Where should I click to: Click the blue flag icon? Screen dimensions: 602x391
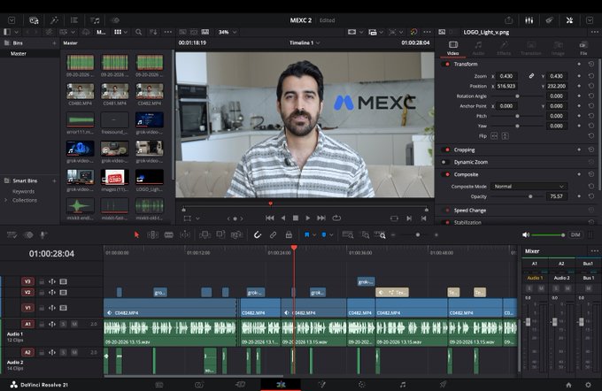point(307,234)
